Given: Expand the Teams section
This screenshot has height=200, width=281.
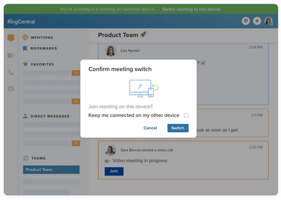Looking at the screenshot, I should point(36,158).
